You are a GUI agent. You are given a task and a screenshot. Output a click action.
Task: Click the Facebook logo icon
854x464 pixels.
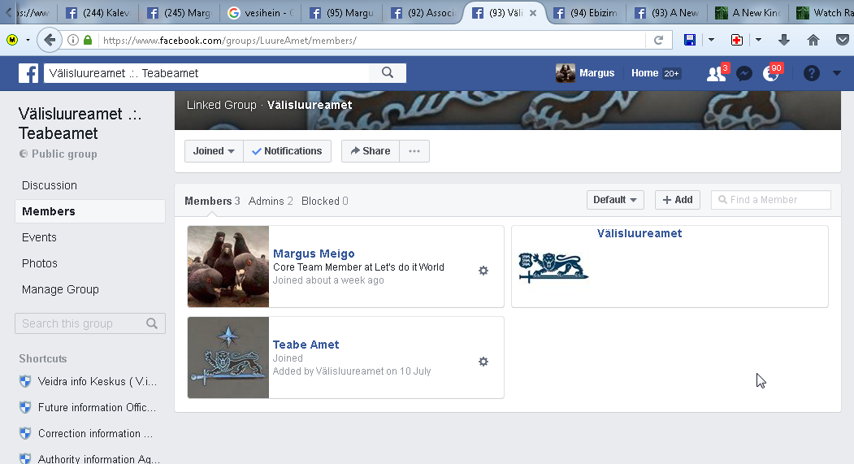(28, 73)
